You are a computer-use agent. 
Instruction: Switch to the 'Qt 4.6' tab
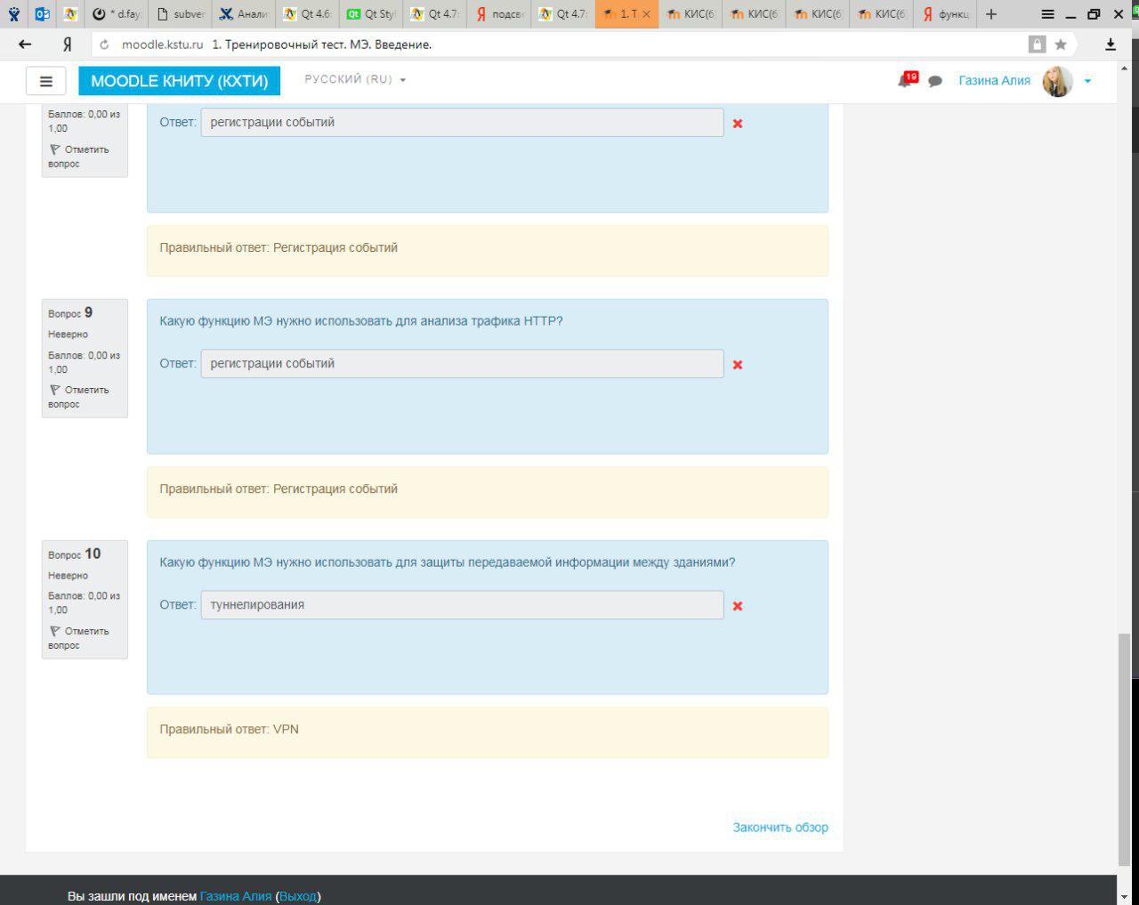[307, 14]
